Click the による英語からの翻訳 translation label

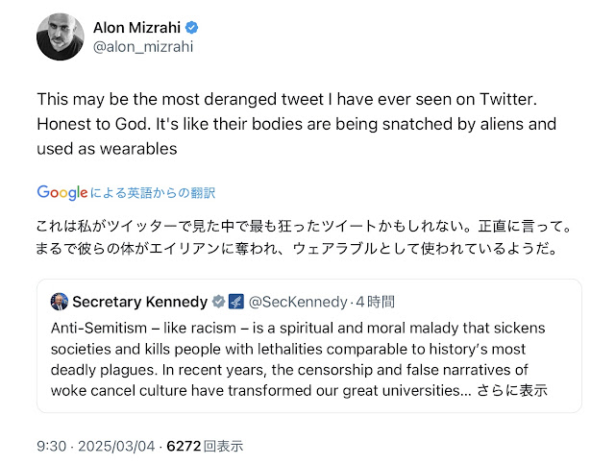[x=152, y=193]
